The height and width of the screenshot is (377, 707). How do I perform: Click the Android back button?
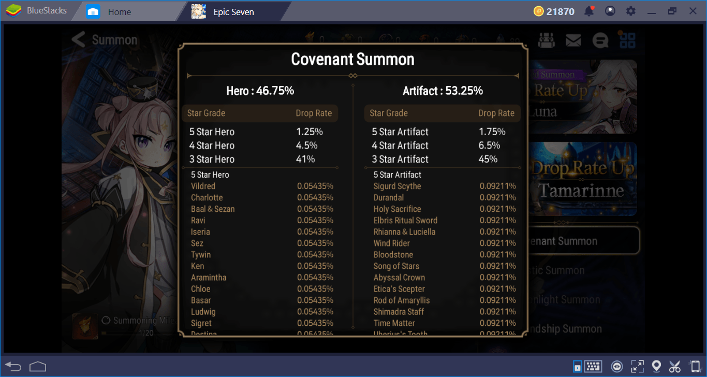tap(13, 367)
